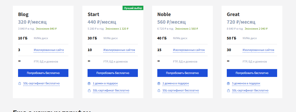Click the lock icon in Blog plan
The height and width of the screenshot is (112, 296).
coord(20,83)
